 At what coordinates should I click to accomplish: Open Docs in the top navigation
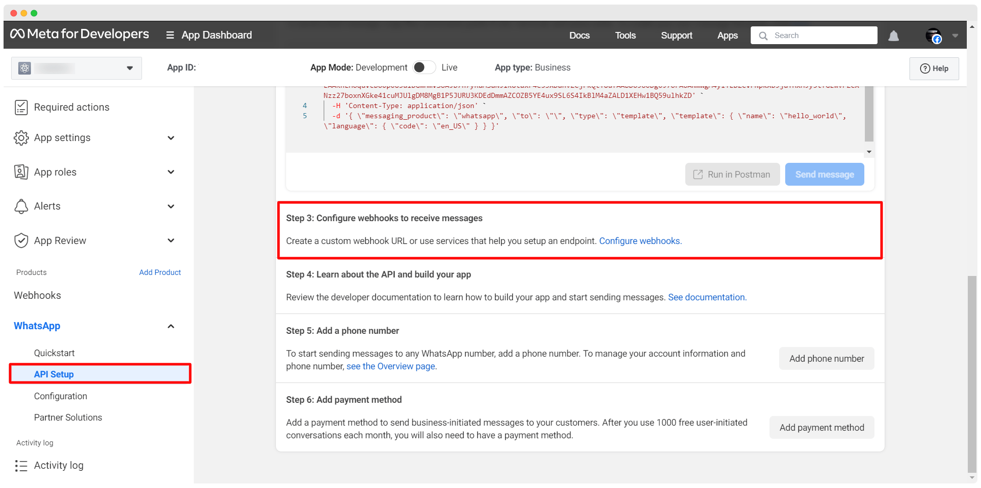point(579,36)
